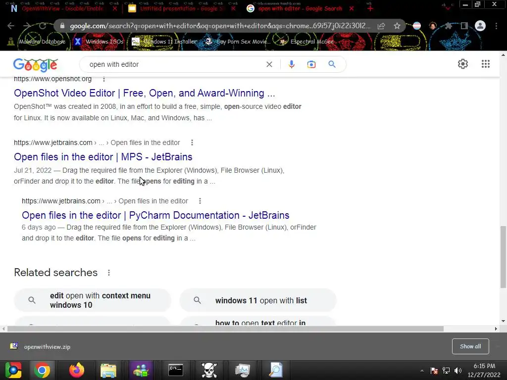Open the Google apps grid
507x380 pixels.
click(485, 64)
